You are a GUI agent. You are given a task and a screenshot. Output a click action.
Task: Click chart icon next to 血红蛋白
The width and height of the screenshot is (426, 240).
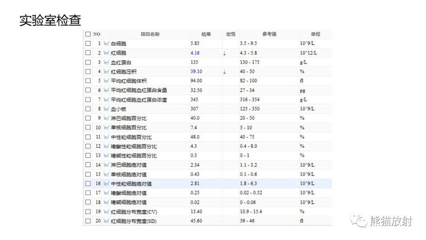click(x=106, y=62)
